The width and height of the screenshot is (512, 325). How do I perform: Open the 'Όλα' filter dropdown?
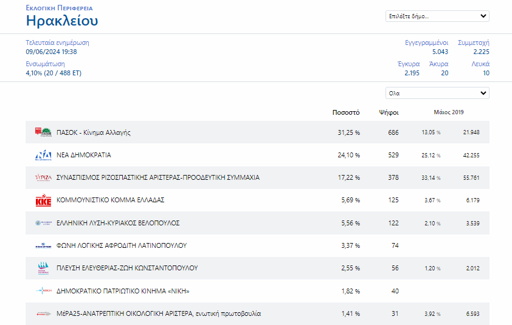click(437, 93)
